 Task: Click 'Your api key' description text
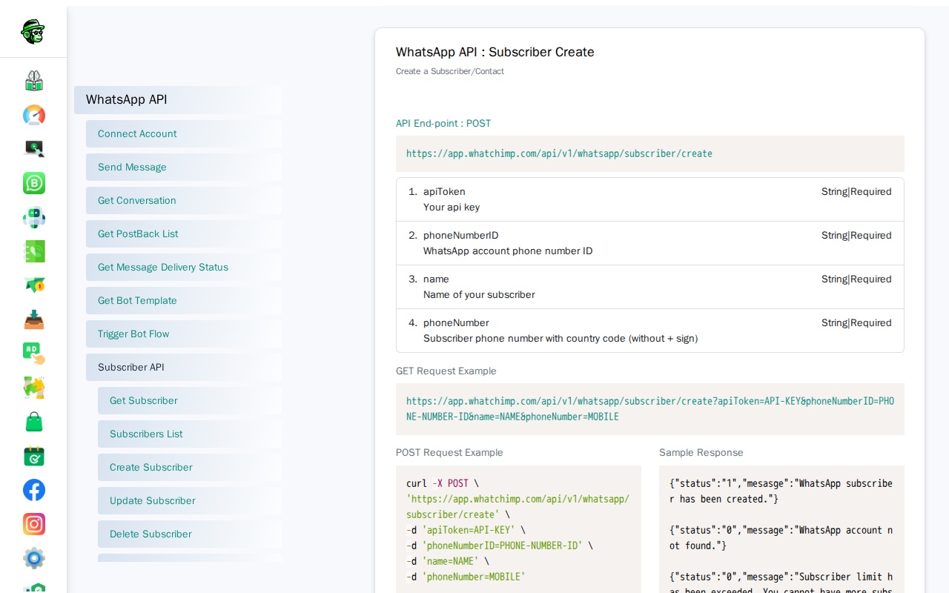(452, 208)
